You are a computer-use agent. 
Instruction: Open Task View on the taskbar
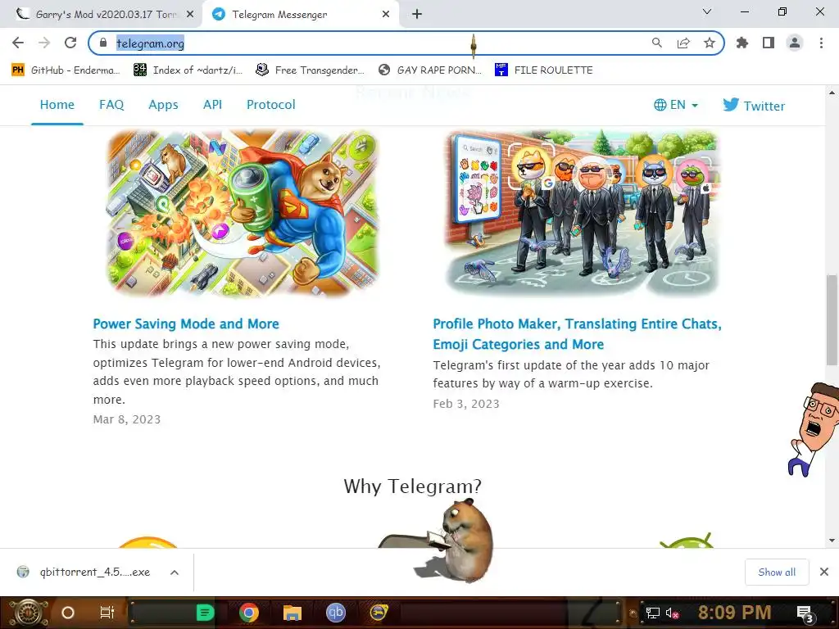107,613
